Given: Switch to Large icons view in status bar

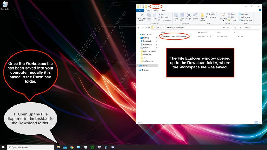Looking at the screenshot, I should (x=259, y=123).
